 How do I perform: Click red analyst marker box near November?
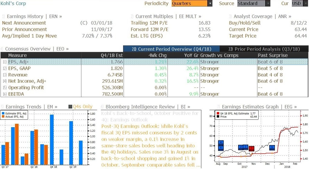pyautogui.click(x=251, y=149)
